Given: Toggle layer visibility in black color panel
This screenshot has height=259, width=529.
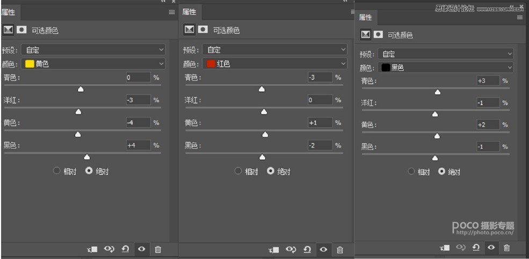Looking at the screenshot, I should click(x=491, y=248).
